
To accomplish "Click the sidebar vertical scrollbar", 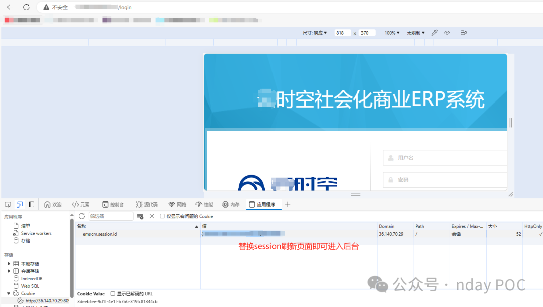I will pyautogui.click(x=72, y=258).
